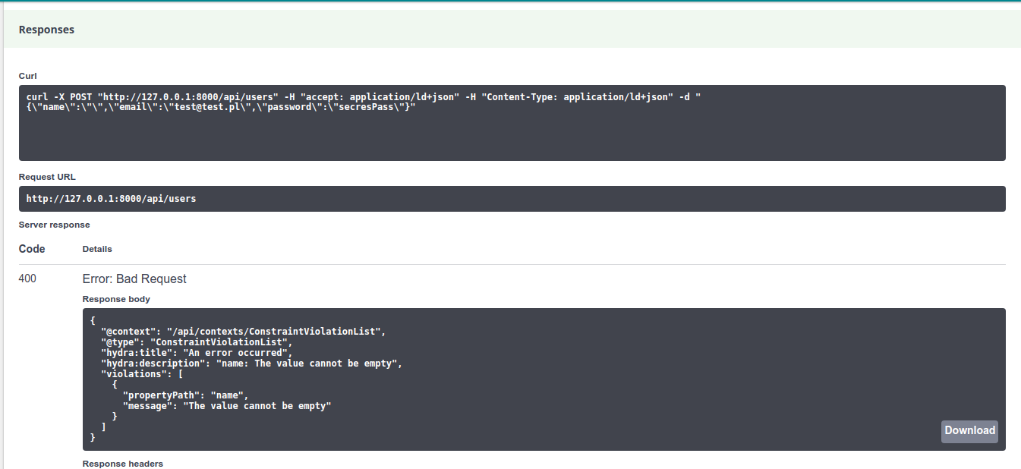
Task: Click the 'Details' column header
Action: tap(97, 249)
